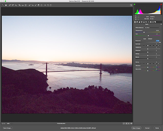Select the Hand tool
The height and width of the screenshot is (131, 163).
point(6,5)
